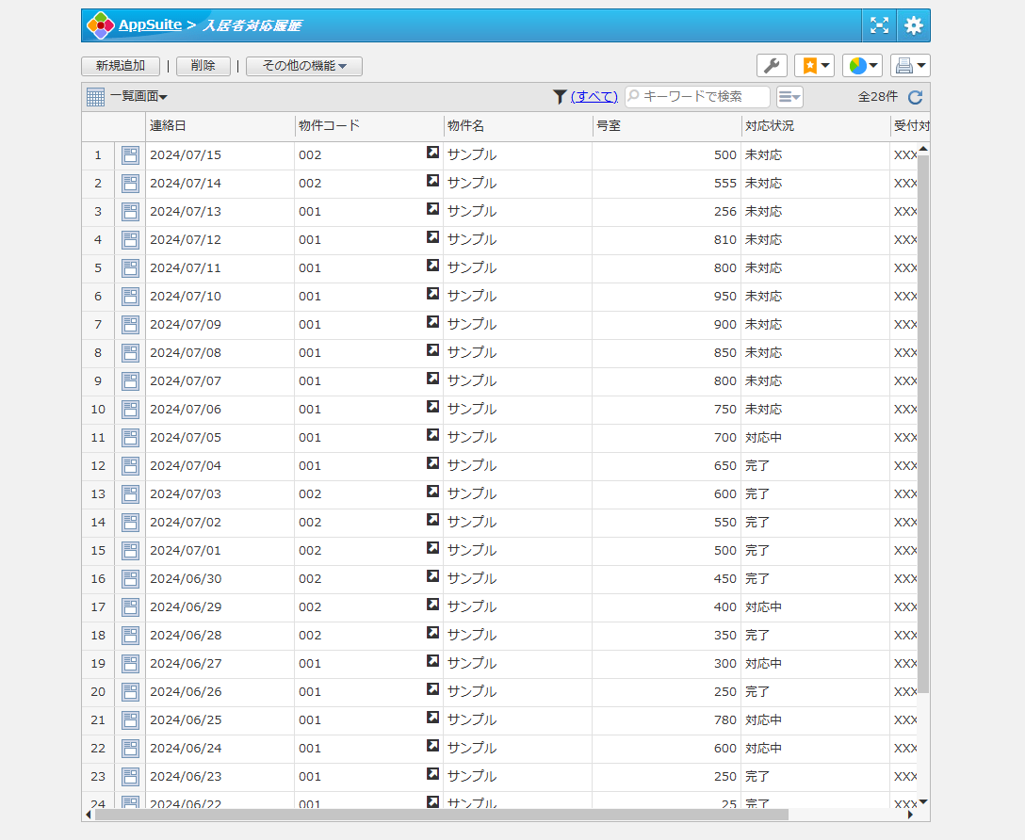Viewport: 1025px width, 840px height.
Task: Open the その他の機能 menu
Action: click(x=303, y=66)
